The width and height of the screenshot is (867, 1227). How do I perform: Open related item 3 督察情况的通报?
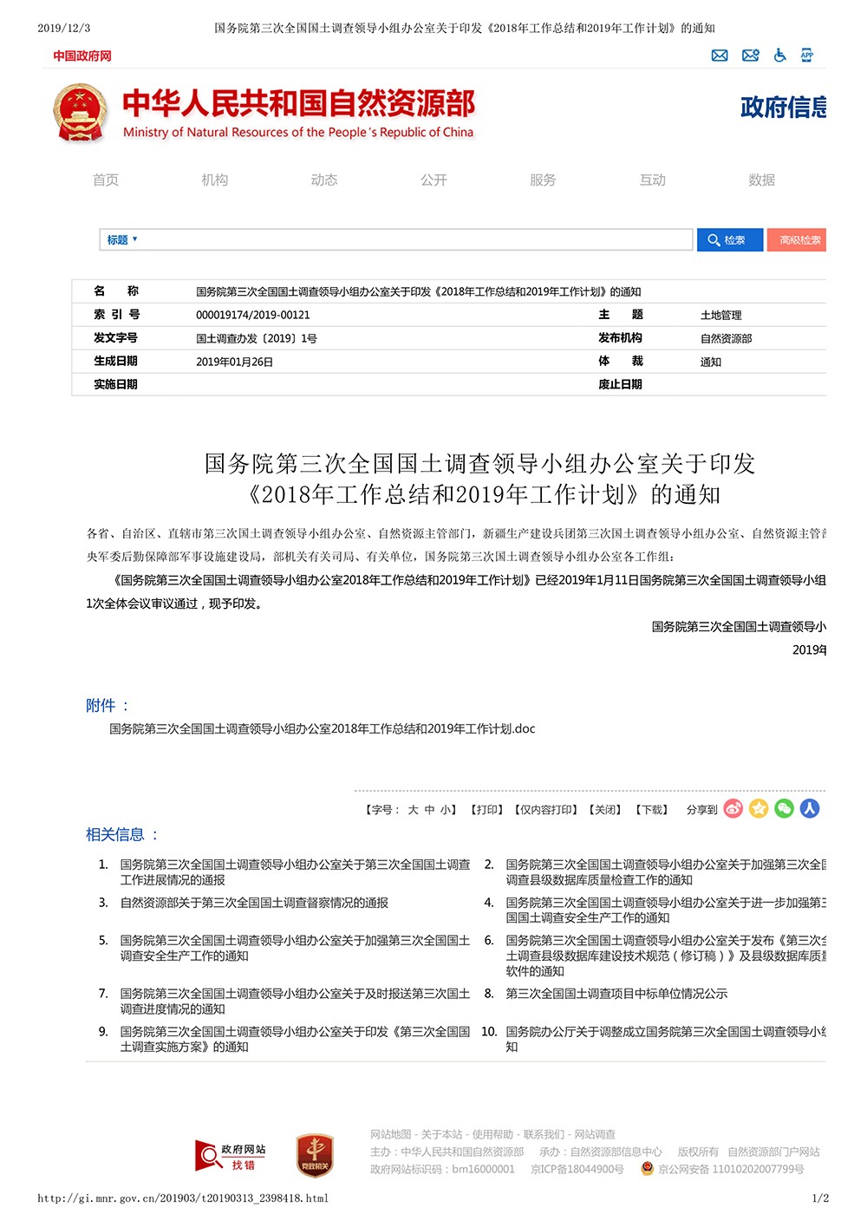coord(254,903)
